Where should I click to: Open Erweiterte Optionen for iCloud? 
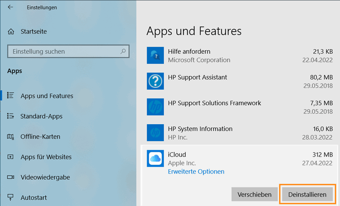[x=196, y=172]
